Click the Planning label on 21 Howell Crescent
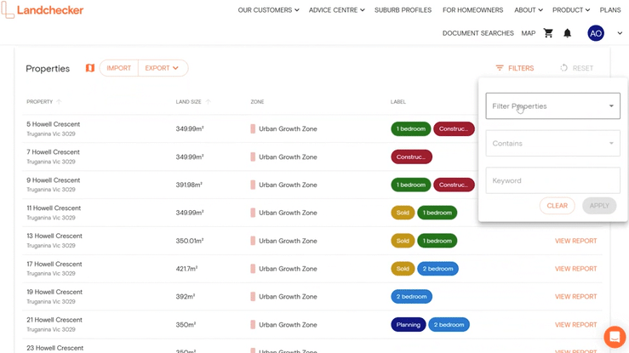Image resolution: width=629 pixels, height=353 pixels. point(409,325)
